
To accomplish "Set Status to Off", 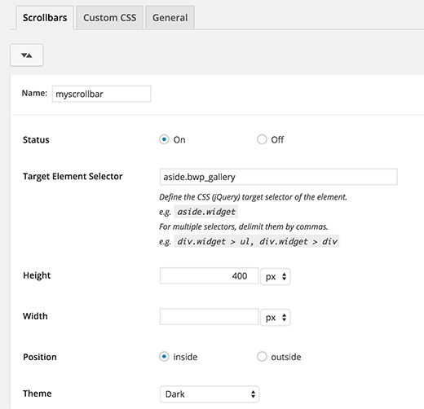I will click(262, 139).
